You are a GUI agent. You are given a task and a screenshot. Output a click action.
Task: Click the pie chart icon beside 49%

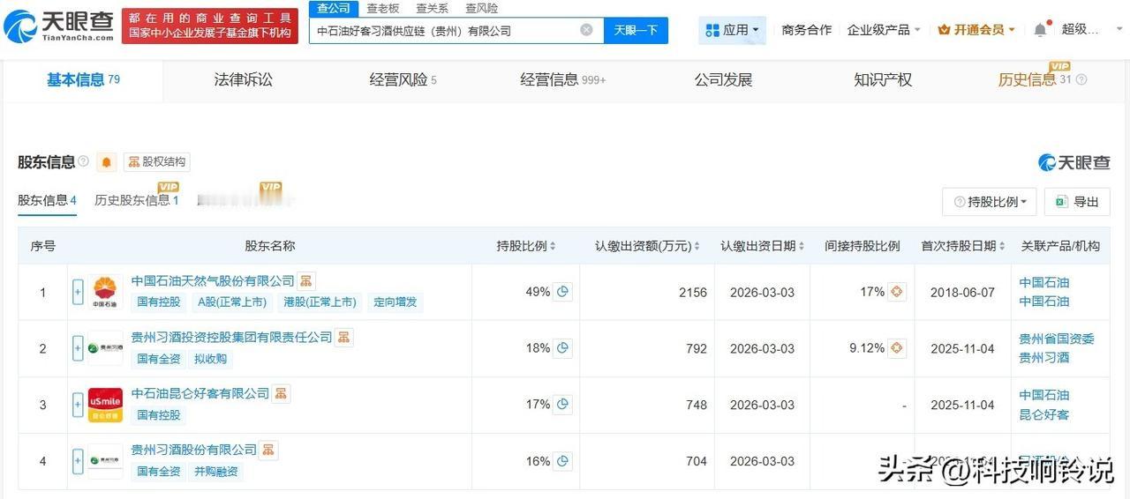tap(562, 292)
